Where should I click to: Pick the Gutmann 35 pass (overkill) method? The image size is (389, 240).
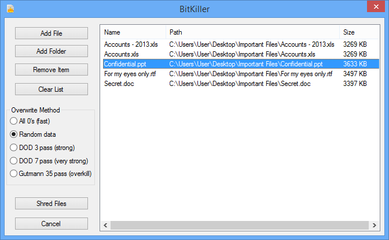click(x=14, y=174)
